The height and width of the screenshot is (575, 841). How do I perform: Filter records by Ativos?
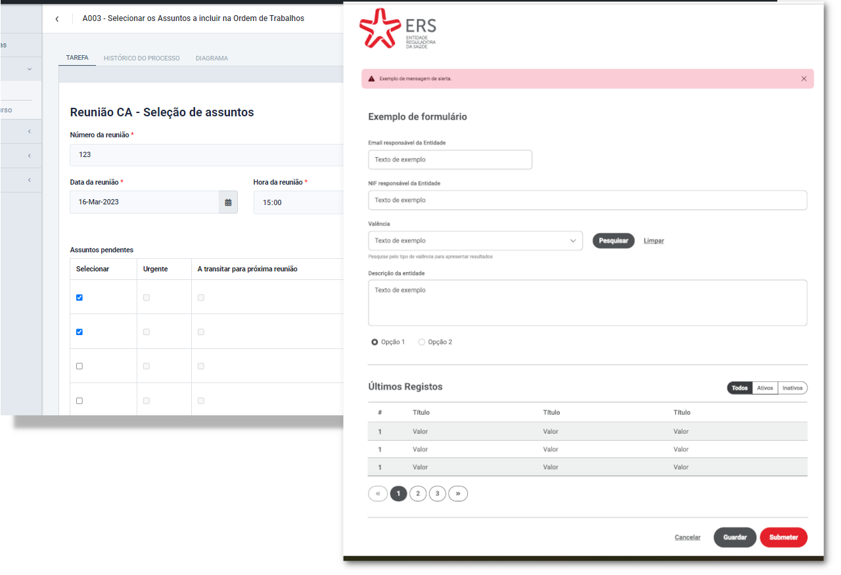[x=765, y=388]
